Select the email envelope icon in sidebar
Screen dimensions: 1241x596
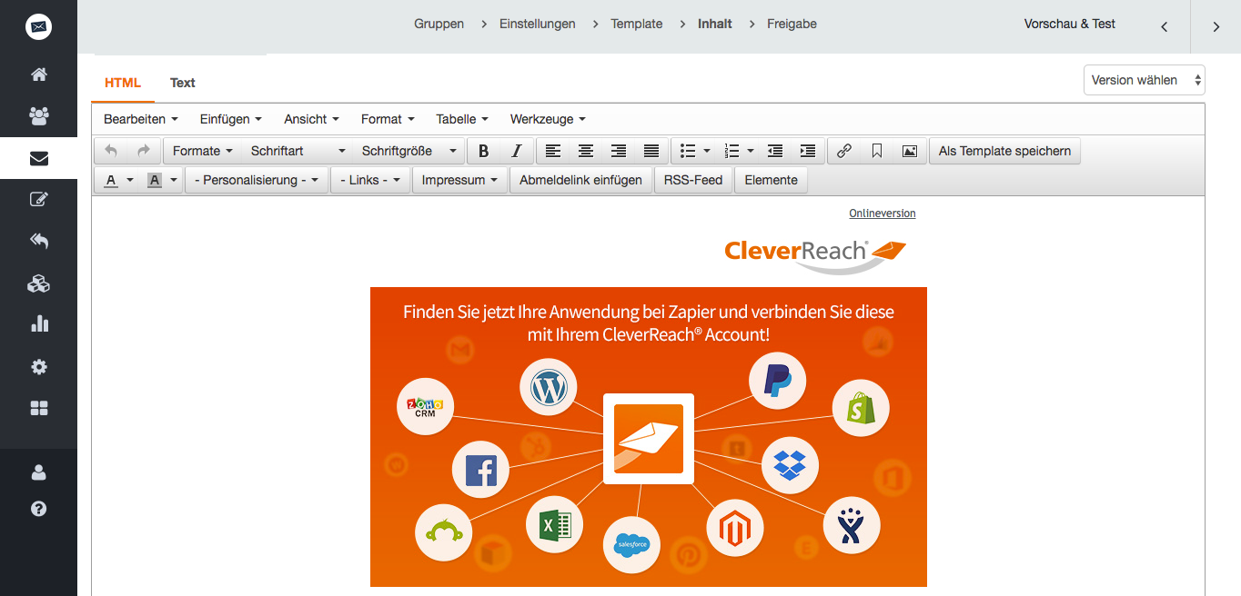pos(38,159)
